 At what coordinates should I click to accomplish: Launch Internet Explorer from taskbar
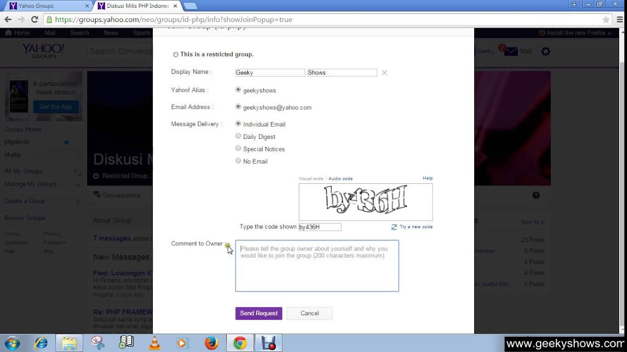pos(41,343)
